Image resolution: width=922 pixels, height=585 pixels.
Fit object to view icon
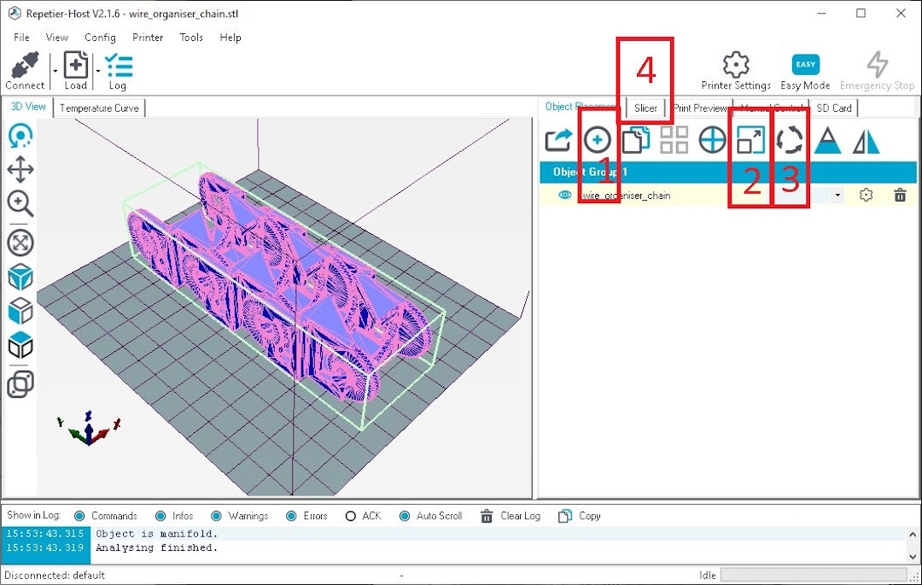pos(20,243)
